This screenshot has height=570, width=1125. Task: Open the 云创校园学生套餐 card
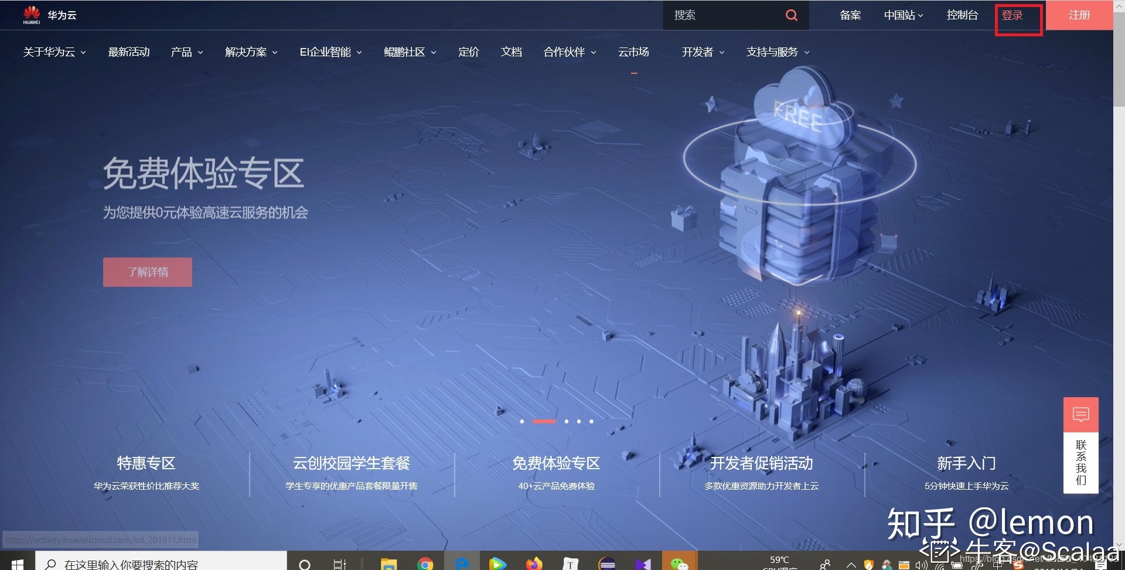coord(352,473)
